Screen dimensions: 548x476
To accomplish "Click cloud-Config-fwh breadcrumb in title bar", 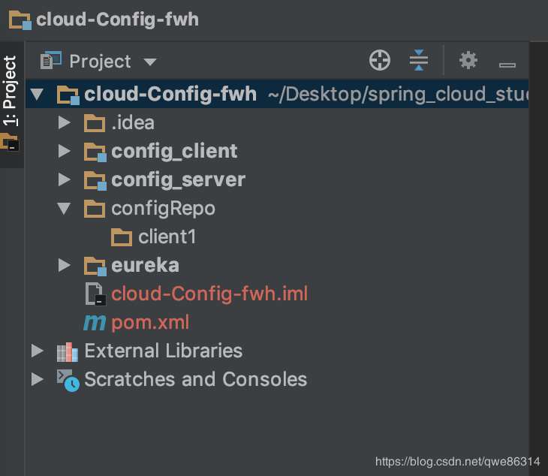I will [117, 19].
